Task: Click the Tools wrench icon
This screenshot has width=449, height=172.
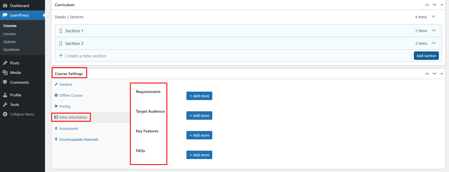Action: [5, 105]
